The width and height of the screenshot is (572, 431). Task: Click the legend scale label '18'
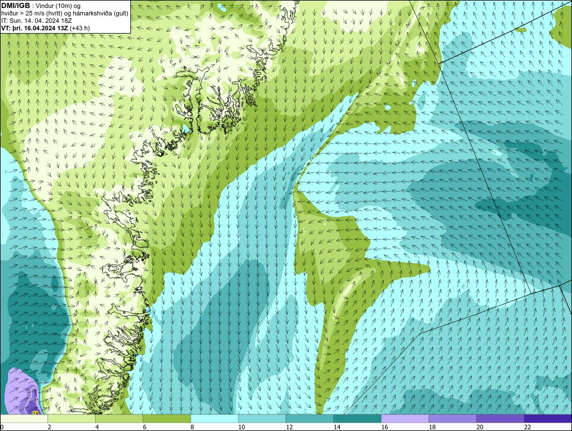click(x=432, y=428)
